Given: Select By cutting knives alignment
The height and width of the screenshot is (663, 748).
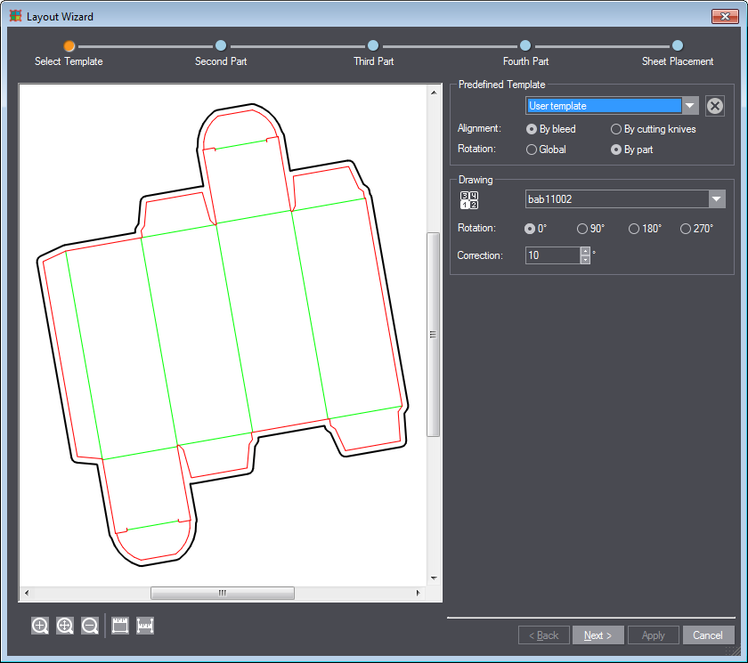Looking at the screenshot, I should 616,129.
